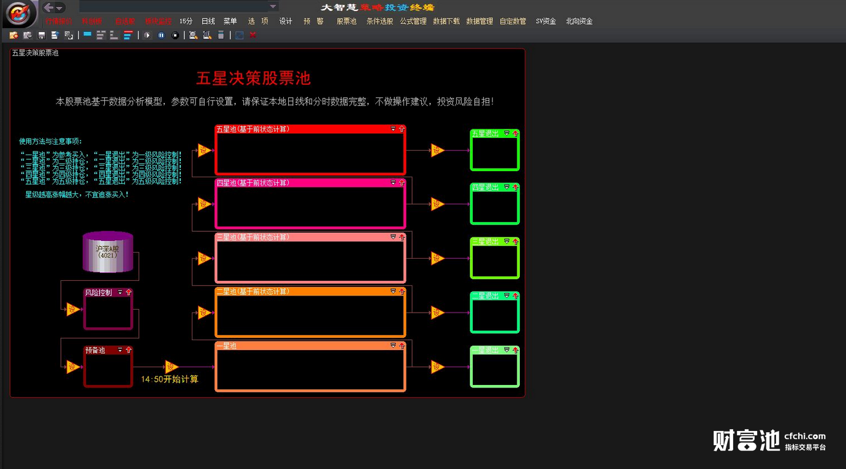Stop calculation with the stop button
Screen dimensions: 846x469
pyautogui.click(x=175, y=36)
